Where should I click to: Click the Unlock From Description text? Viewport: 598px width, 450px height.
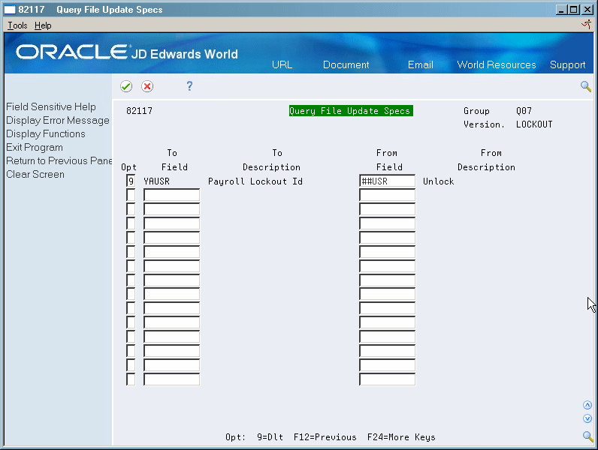click(x=438, y=181)
